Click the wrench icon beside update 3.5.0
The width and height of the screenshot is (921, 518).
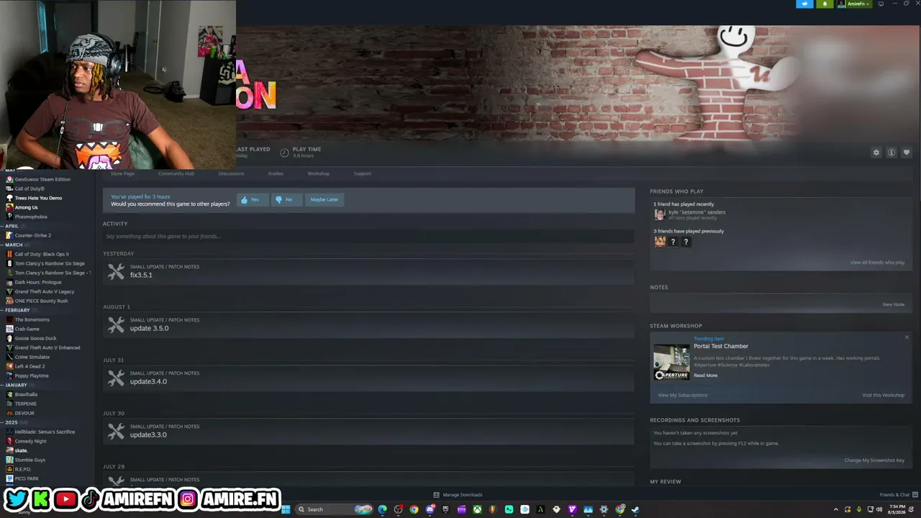(116, 325)
